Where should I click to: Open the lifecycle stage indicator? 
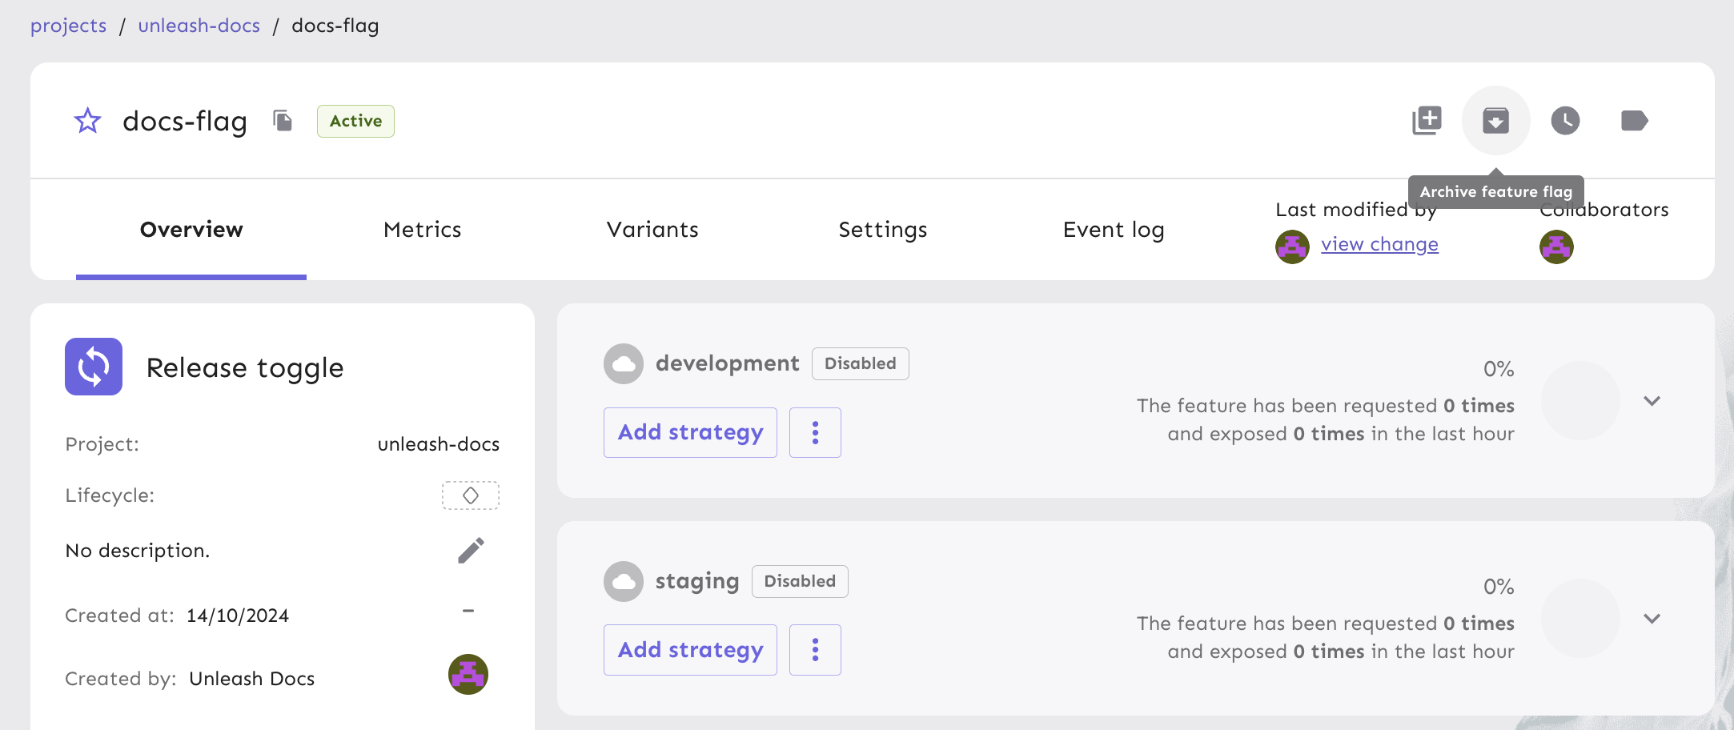tap(470, 495)
